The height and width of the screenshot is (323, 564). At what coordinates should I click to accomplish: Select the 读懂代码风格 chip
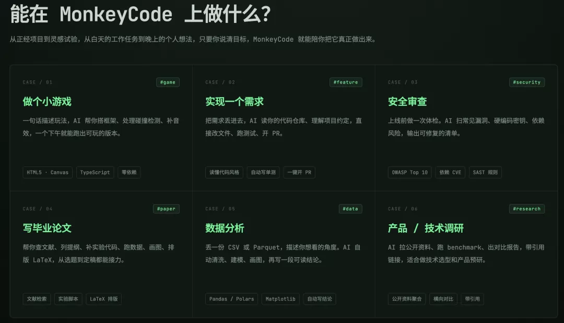point(224,173)
